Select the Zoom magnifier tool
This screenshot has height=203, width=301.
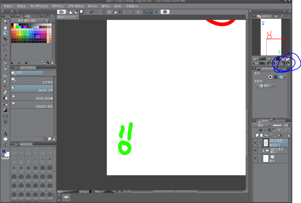coord(5,22)
